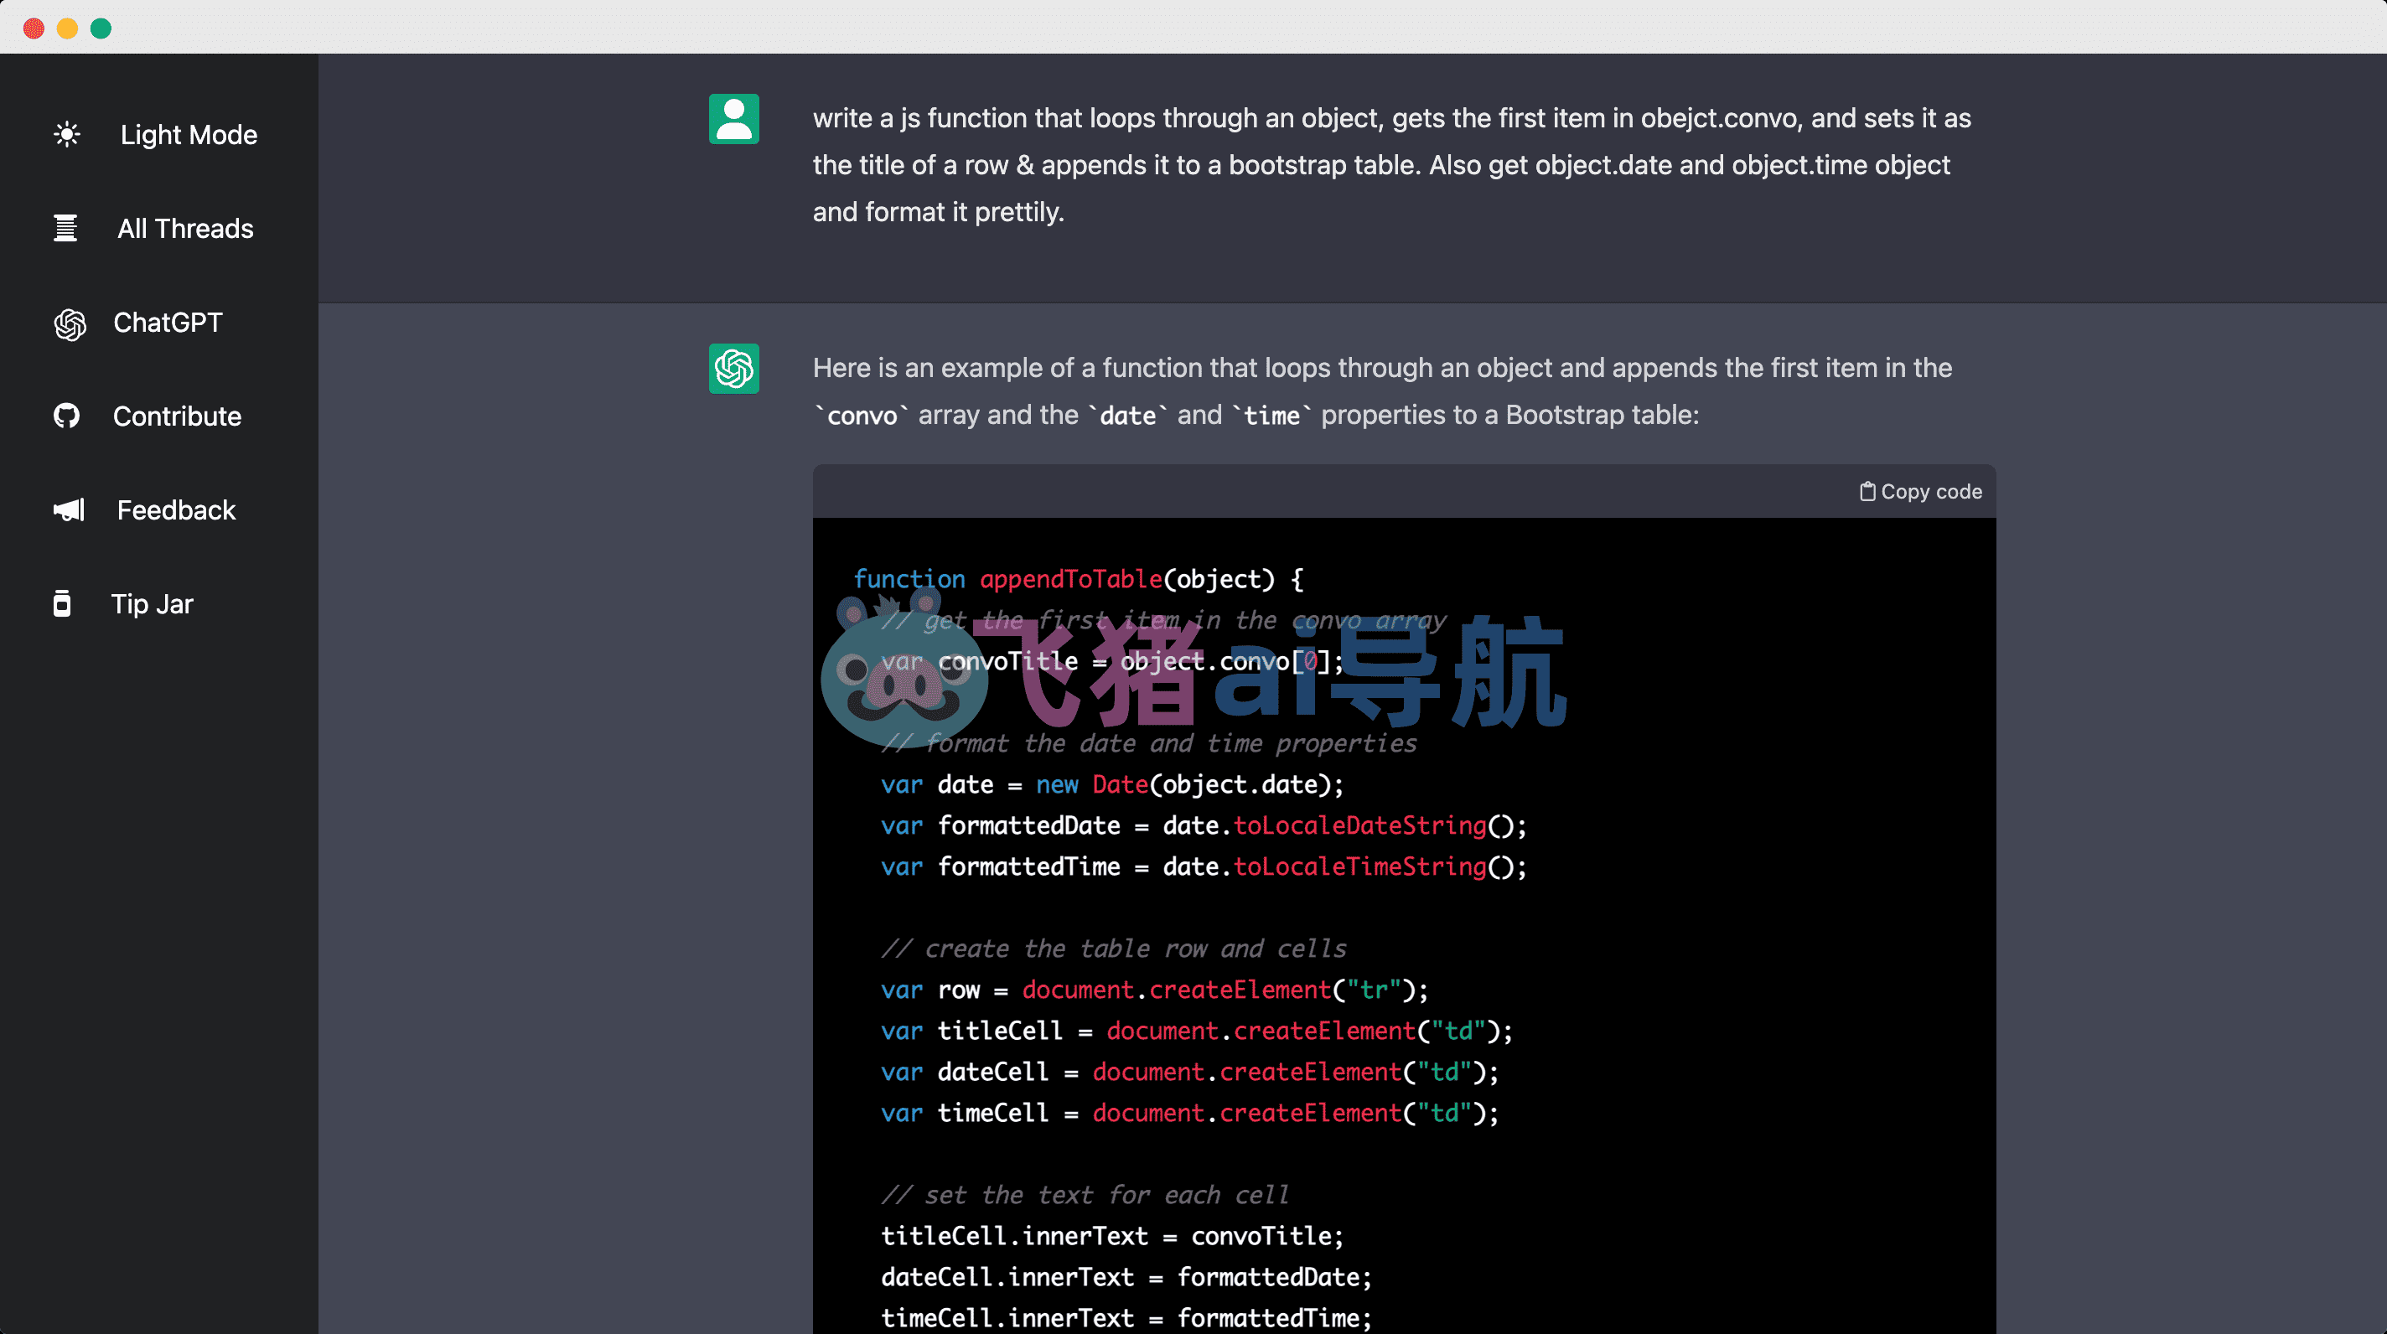Click the green maximize window button
Screen dimensions: 2387x1334
[101, 28]
